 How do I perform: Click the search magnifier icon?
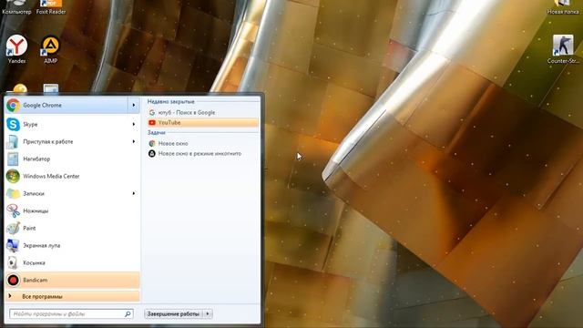tap(128, 313)
